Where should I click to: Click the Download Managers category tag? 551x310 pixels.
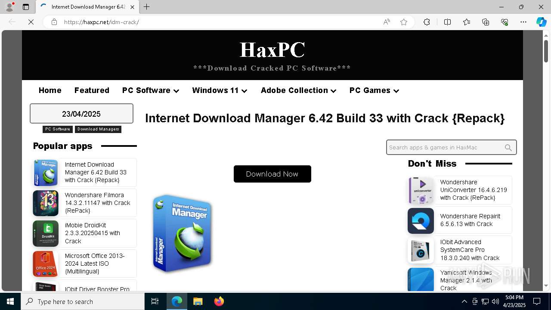point(98,129)
